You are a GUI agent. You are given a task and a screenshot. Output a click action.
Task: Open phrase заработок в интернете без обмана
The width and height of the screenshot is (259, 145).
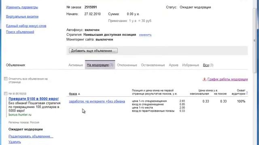[97, 101]
